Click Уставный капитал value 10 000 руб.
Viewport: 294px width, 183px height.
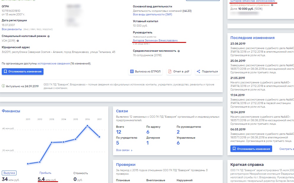click(140, 26)
